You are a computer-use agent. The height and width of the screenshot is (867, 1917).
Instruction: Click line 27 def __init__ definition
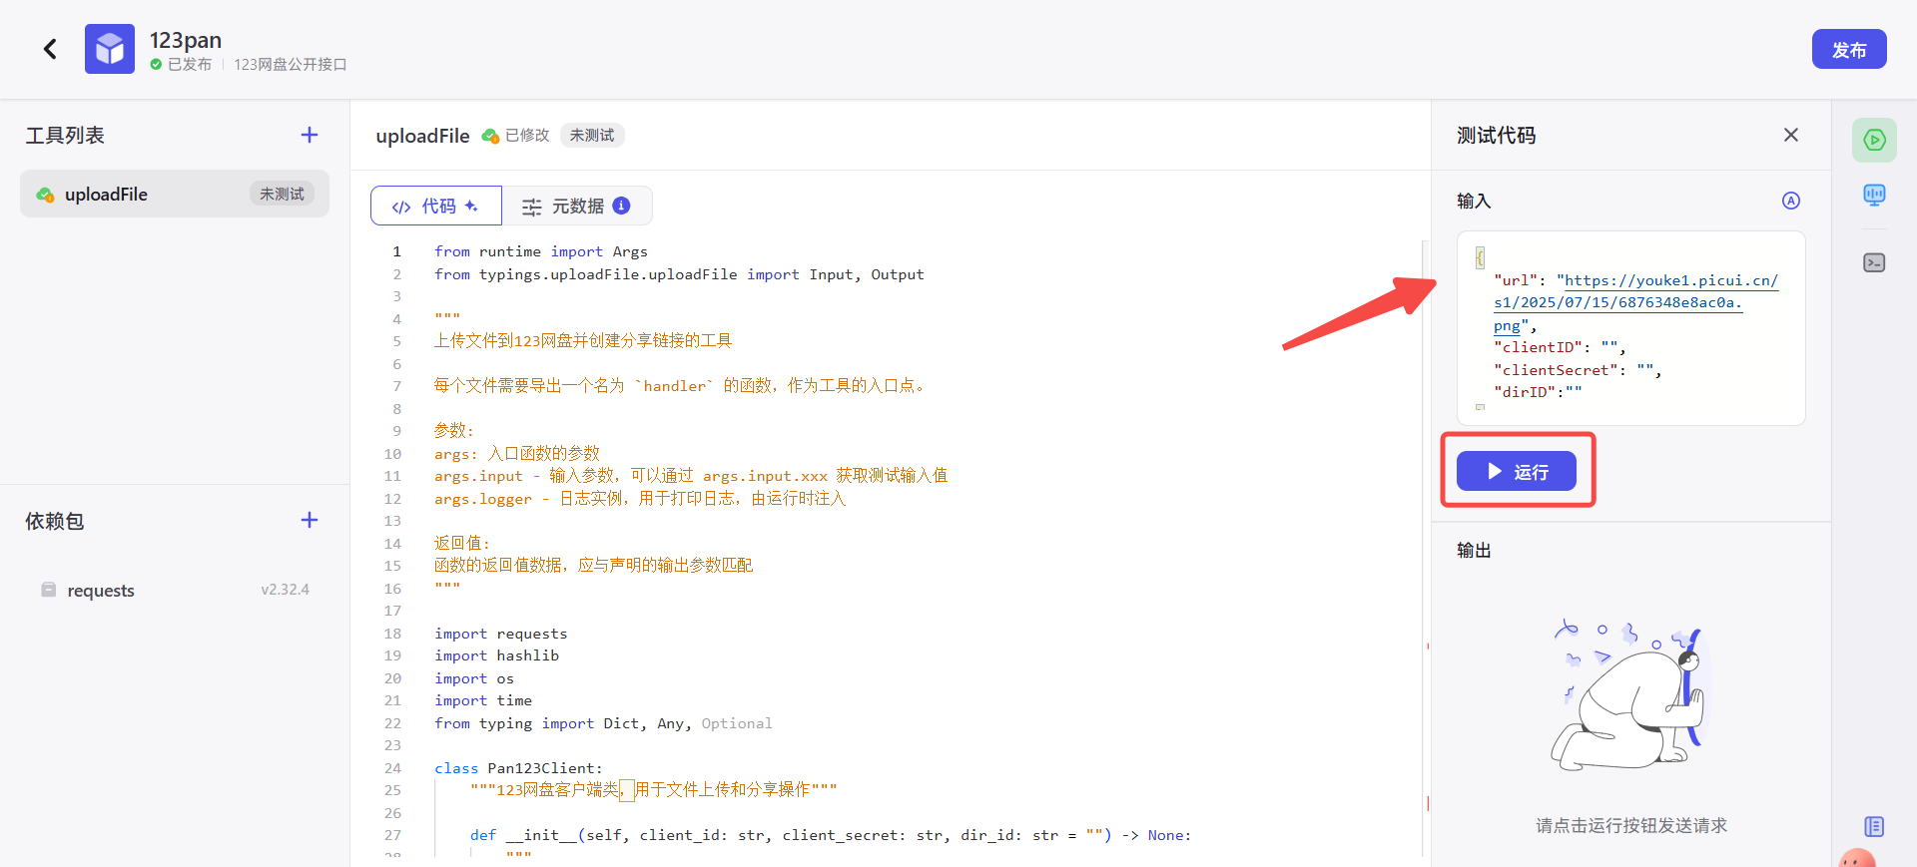pos(831,835)
